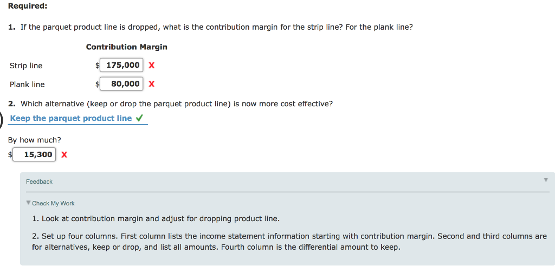
Task: Open the Keep the parquet product line dropdown
Action: (78, 119)
